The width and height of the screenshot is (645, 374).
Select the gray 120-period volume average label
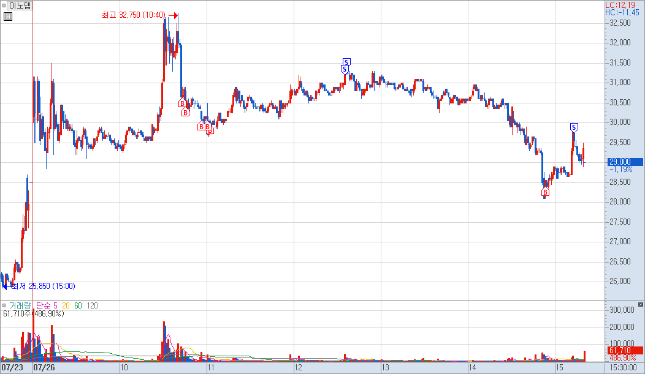(93, 305)
